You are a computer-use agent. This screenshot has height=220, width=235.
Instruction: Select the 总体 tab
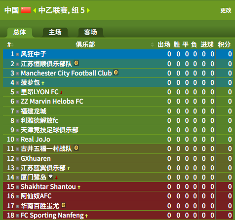point(20,32)
